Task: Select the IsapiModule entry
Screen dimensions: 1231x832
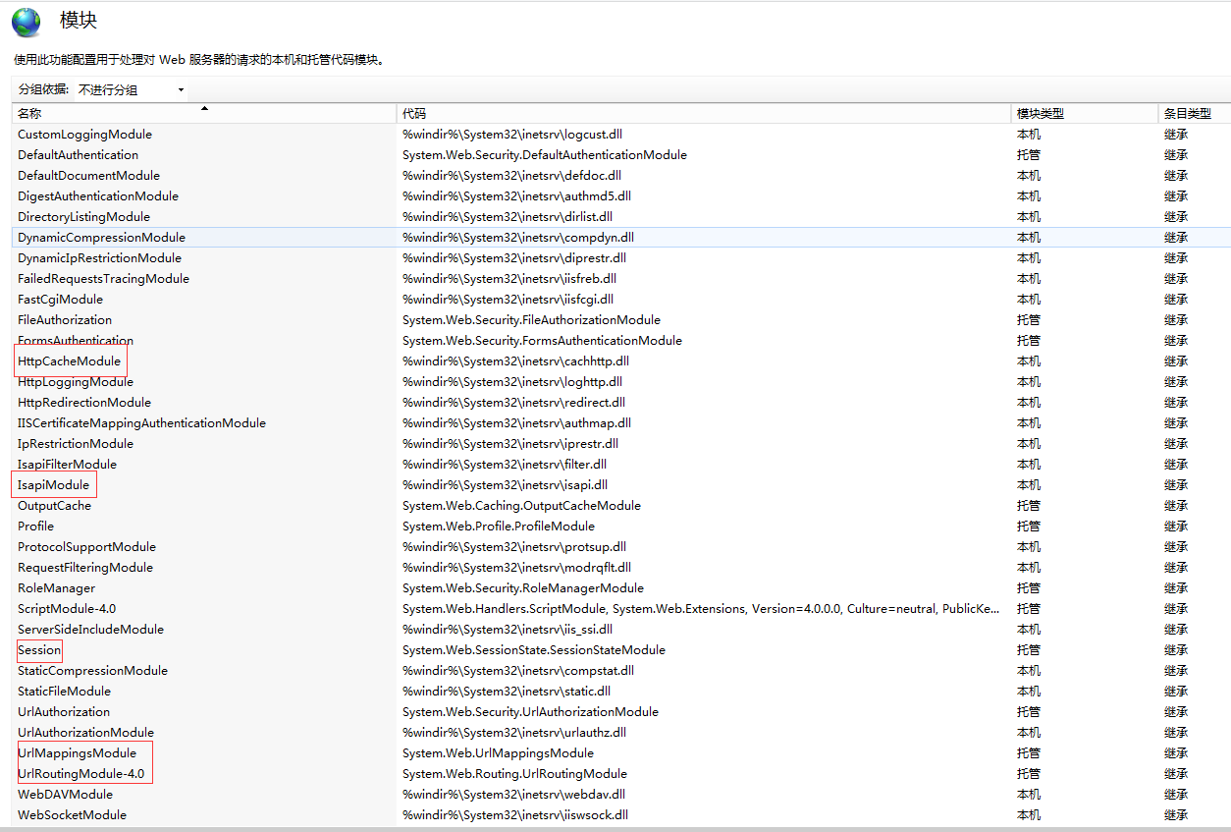Action: click(x=53, y=484)
